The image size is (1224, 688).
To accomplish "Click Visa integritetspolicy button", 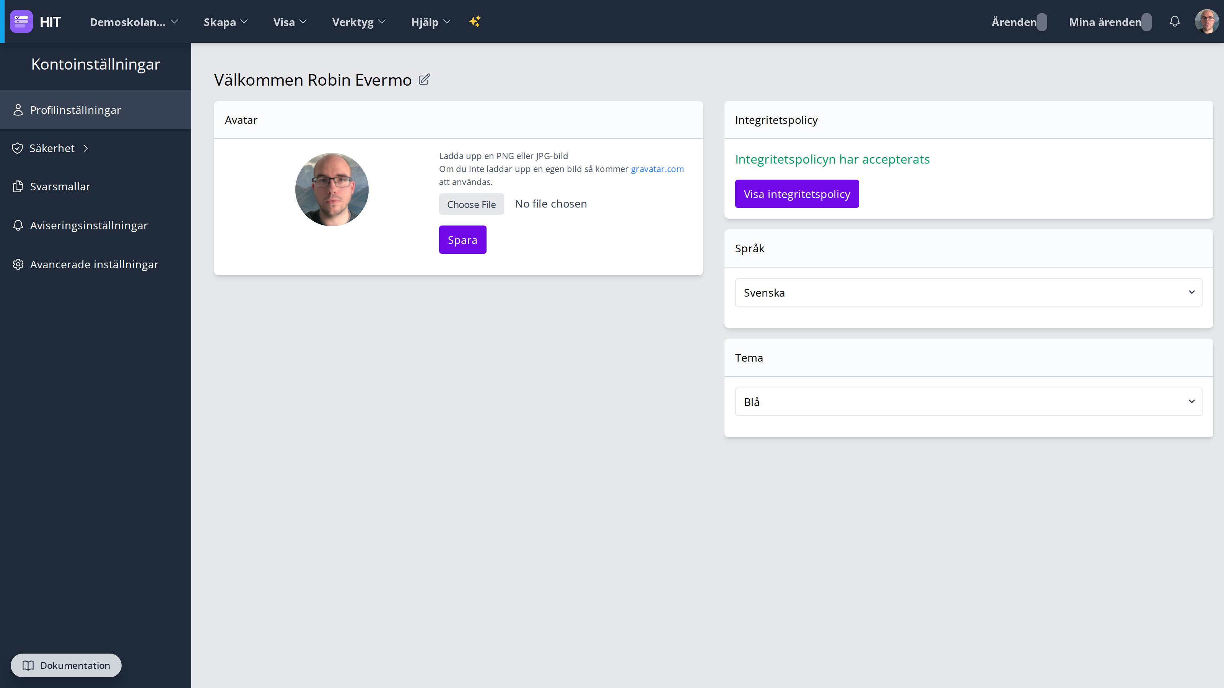I will pos(797,194).
